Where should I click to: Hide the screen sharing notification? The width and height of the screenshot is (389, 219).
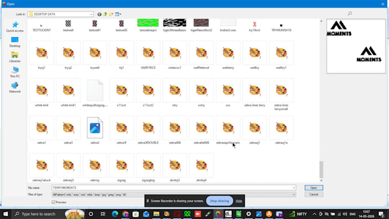tap(239, 201)
